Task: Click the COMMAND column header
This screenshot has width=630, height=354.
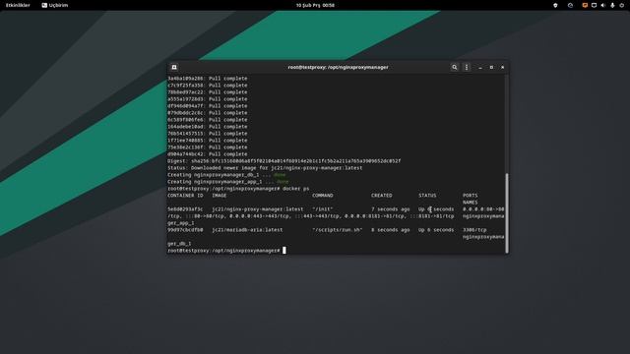Action: tap(323, 196)
